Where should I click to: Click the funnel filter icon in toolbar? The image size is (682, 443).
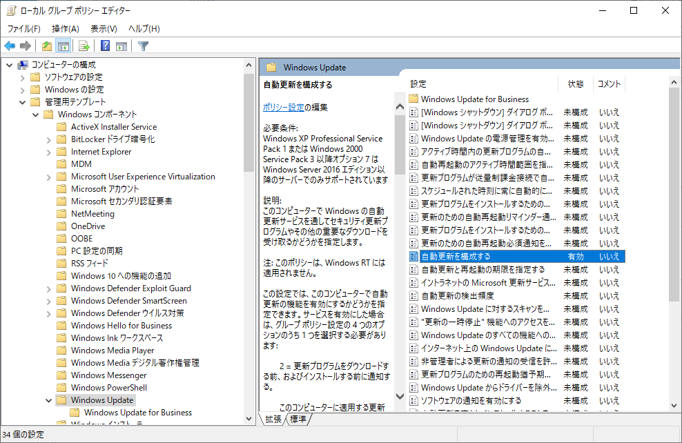click(143, 46)
